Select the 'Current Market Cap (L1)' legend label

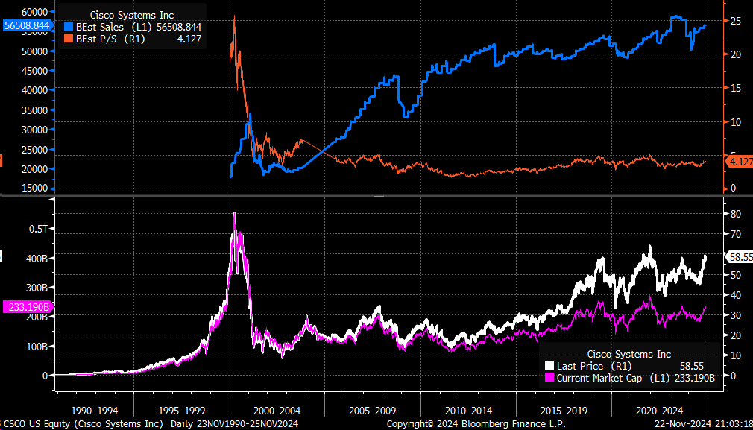tap(614, 378)
